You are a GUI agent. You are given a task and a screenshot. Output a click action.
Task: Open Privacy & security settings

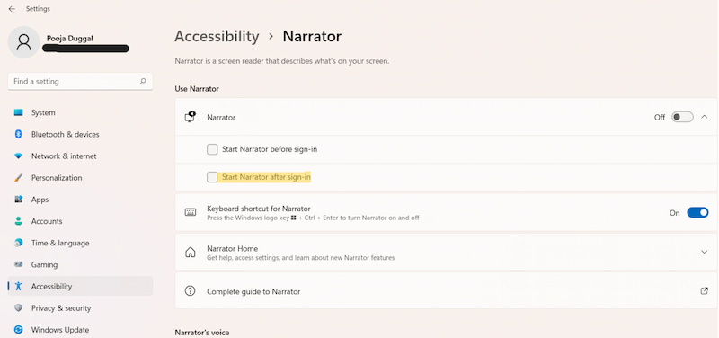(x=80, y=307)
